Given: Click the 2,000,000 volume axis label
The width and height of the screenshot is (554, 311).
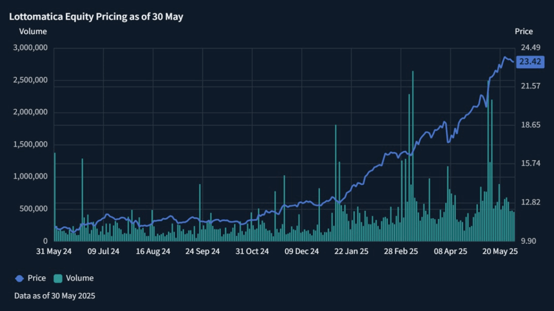Looking at the screenshot, I should pyautogui.click(x=30, y=112).
